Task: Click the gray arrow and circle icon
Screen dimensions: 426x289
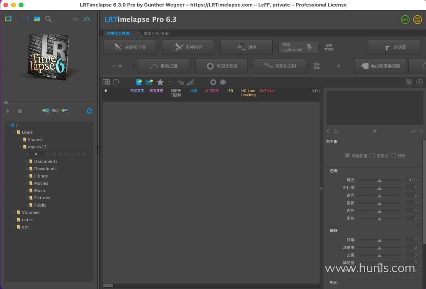Action: 55,111
